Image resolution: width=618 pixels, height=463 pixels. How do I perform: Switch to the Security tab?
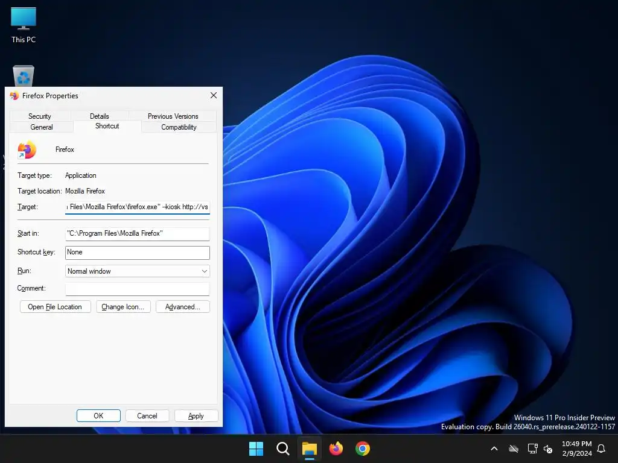coord(40,116)
